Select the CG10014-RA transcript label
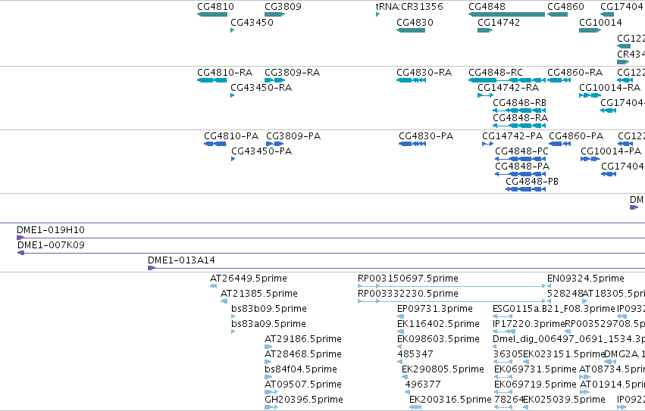The height and width of the screenshot is (411, 645). pyautogui.click(x=609, y=88)
